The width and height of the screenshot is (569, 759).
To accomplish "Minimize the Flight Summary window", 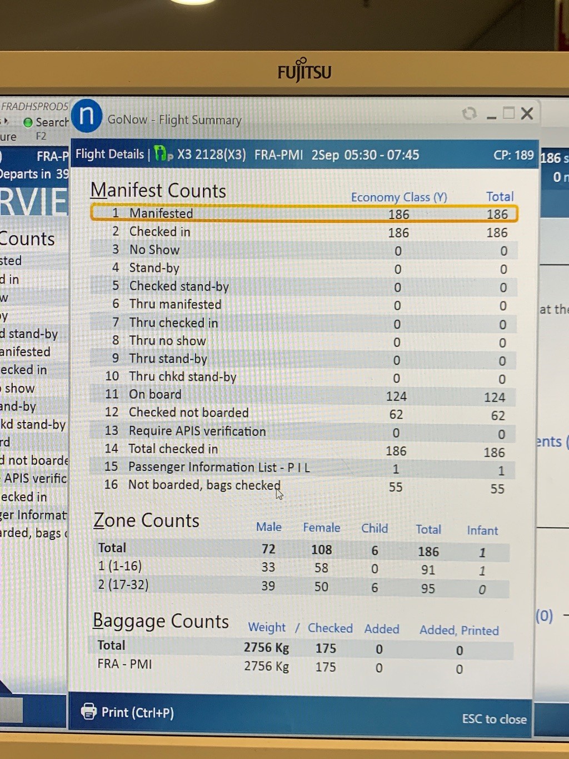I will click(491, 116).
